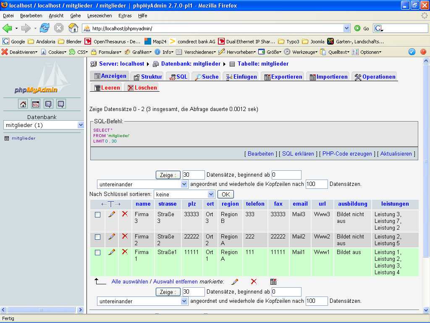The image size is (430, 323).
Task: Click 'PHP-Code erzeugen' link
Action: click(x=347, y=154)
